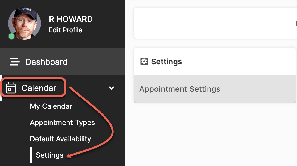
Task: Click the Calendar icon in sidebar
Action: [x=11, y=88]
